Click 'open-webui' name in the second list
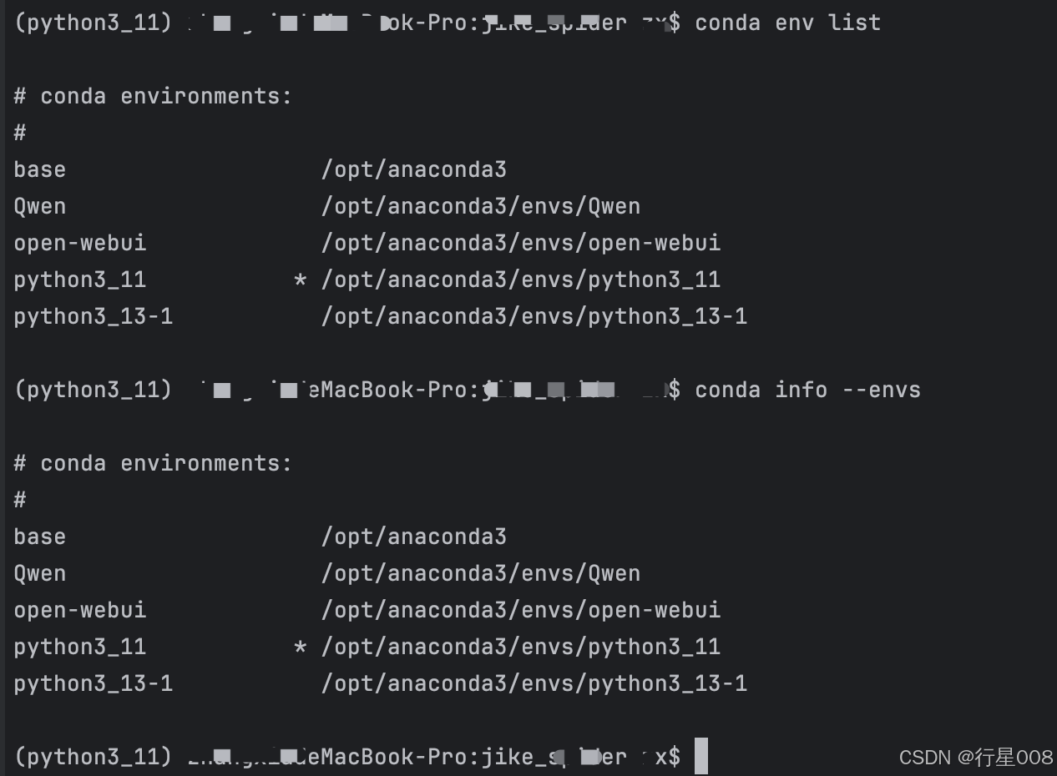Screen dimensions: 1057x776 click(80, 610)
